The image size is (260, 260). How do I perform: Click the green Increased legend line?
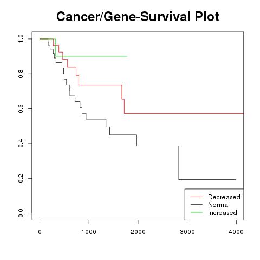pyautogui.click(x=197, y=212)
